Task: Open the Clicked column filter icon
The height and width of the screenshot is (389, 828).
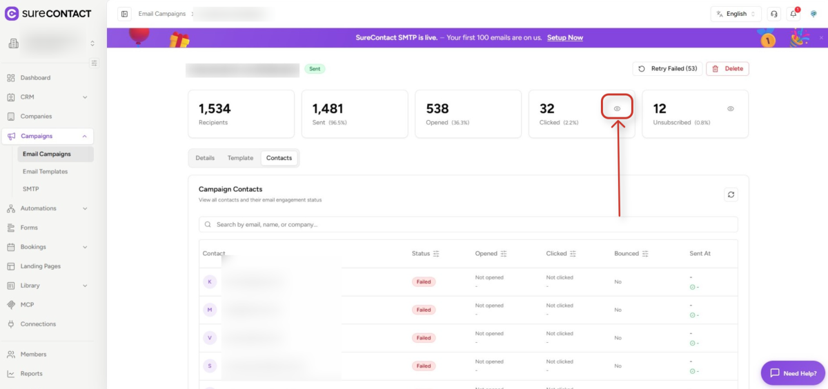Action: click(573, 254)
